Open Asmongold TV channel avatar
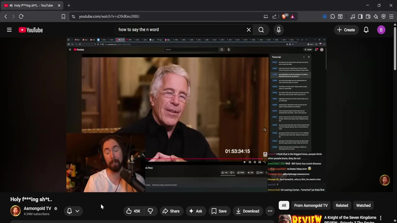This screenshot has width=397, height=223. (x=15, y=211)
